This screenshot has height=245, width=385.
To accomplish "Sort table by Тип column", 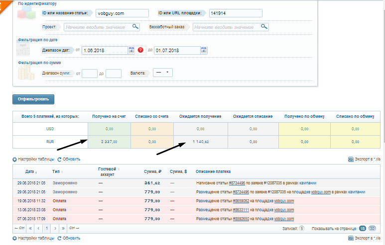I will pyautogui.click(x=57, y=171).
